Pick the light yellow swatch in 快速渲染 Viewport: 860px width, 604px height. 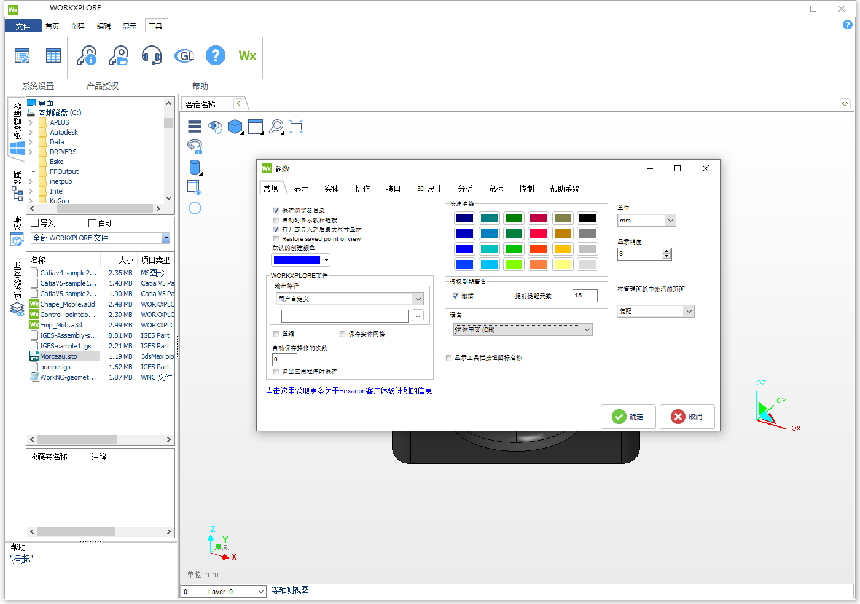pyautogui.click(x=563, y=264)
